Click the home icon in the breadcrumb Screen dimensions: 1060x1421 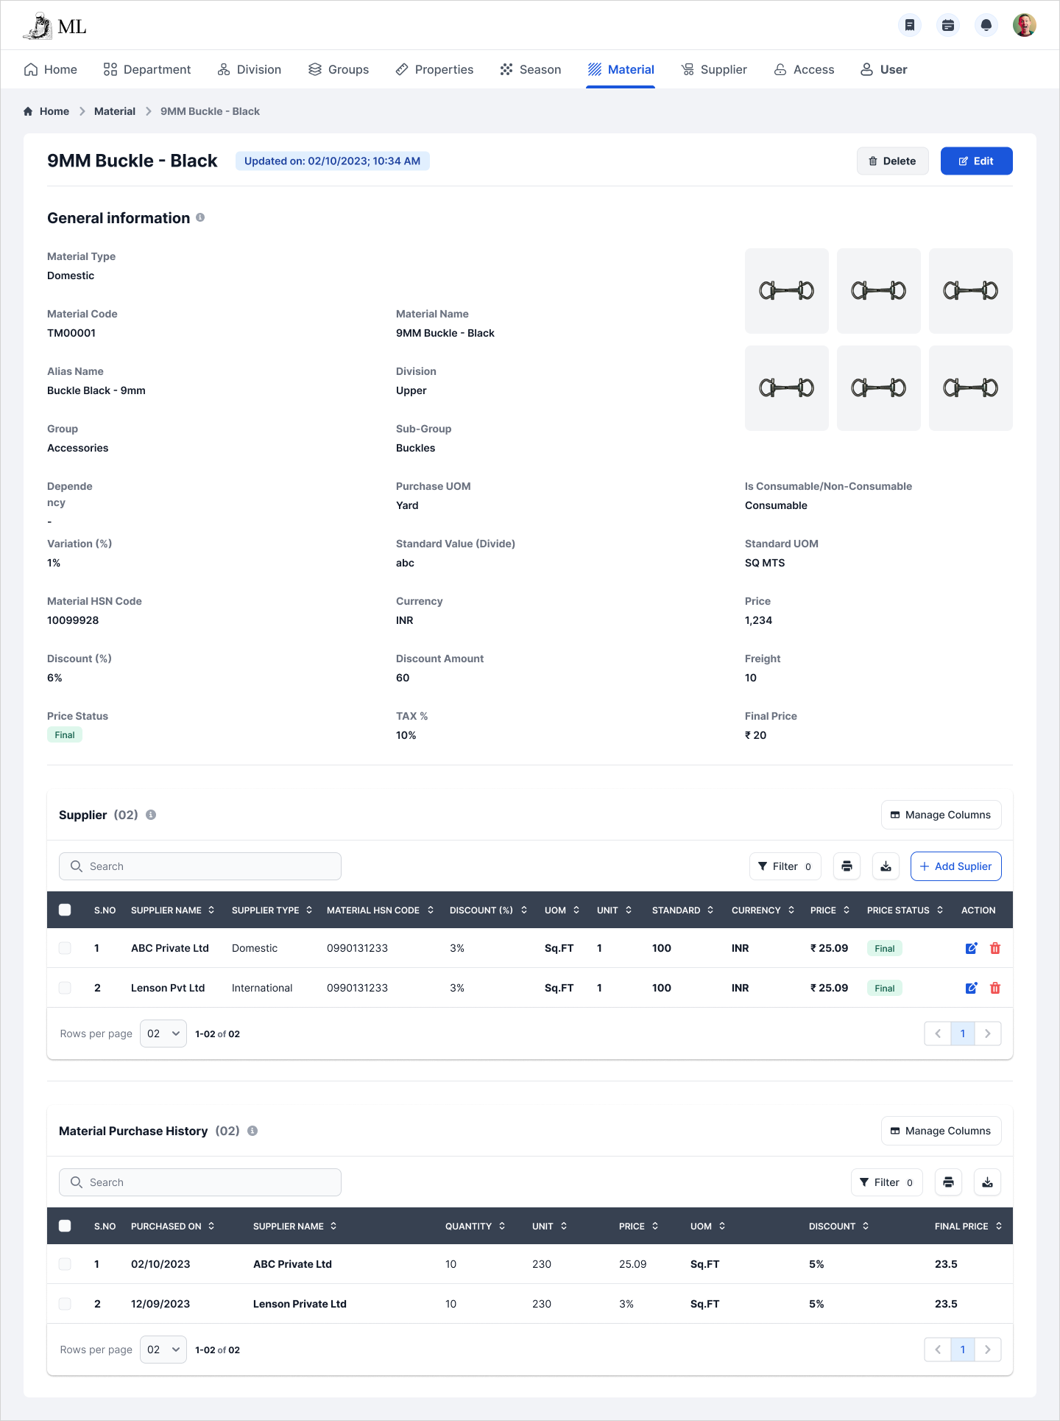click(x=28, y=111)
